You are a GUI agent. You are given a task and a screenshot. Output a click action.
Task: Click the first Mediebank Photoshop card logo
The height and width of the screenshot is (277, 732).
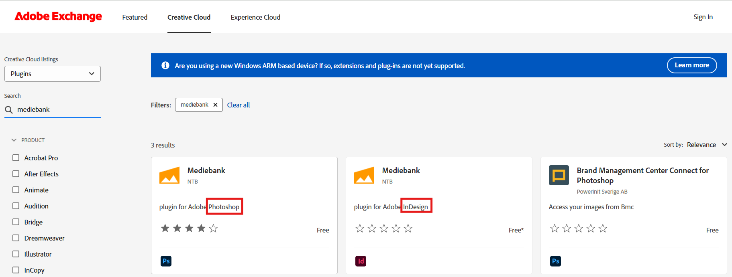(169, 175)
